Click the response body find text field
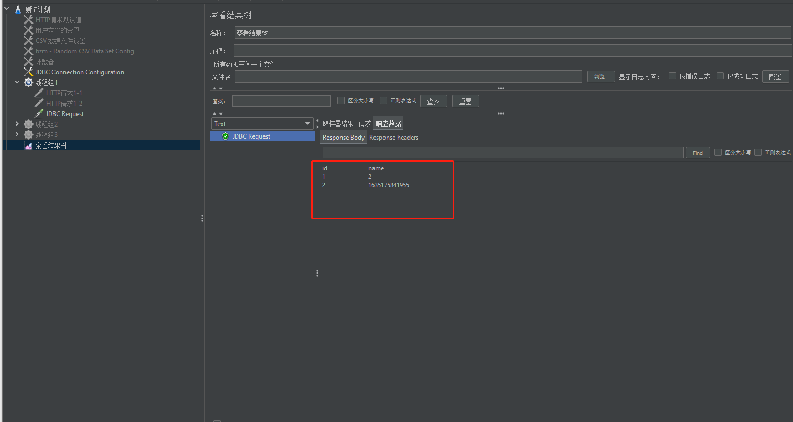 tap(503, 152)
